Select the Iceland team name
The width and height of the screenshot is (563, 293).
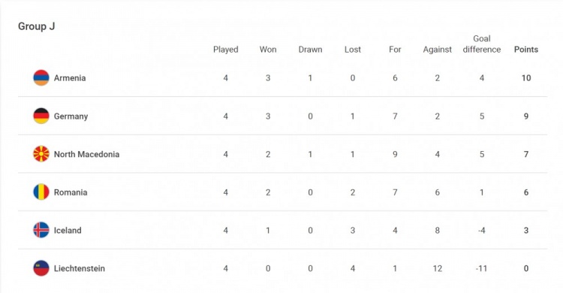coord(68,231)
